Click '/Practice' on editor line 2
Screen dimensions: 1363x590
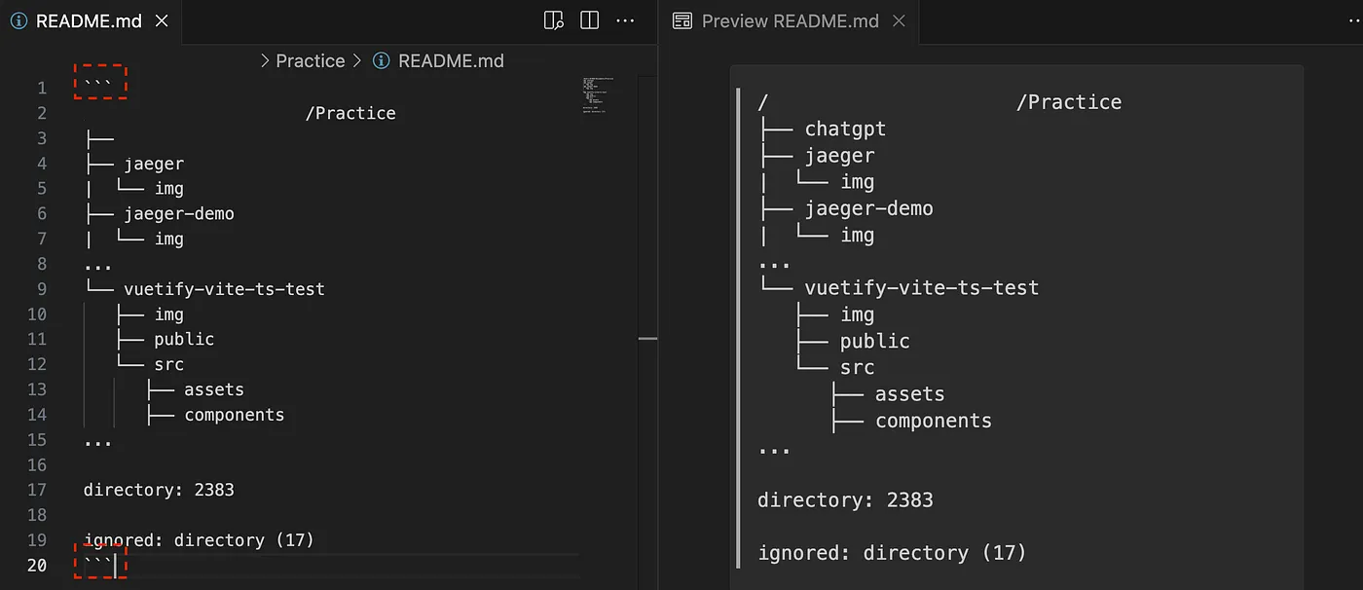(x=350, y=113)
